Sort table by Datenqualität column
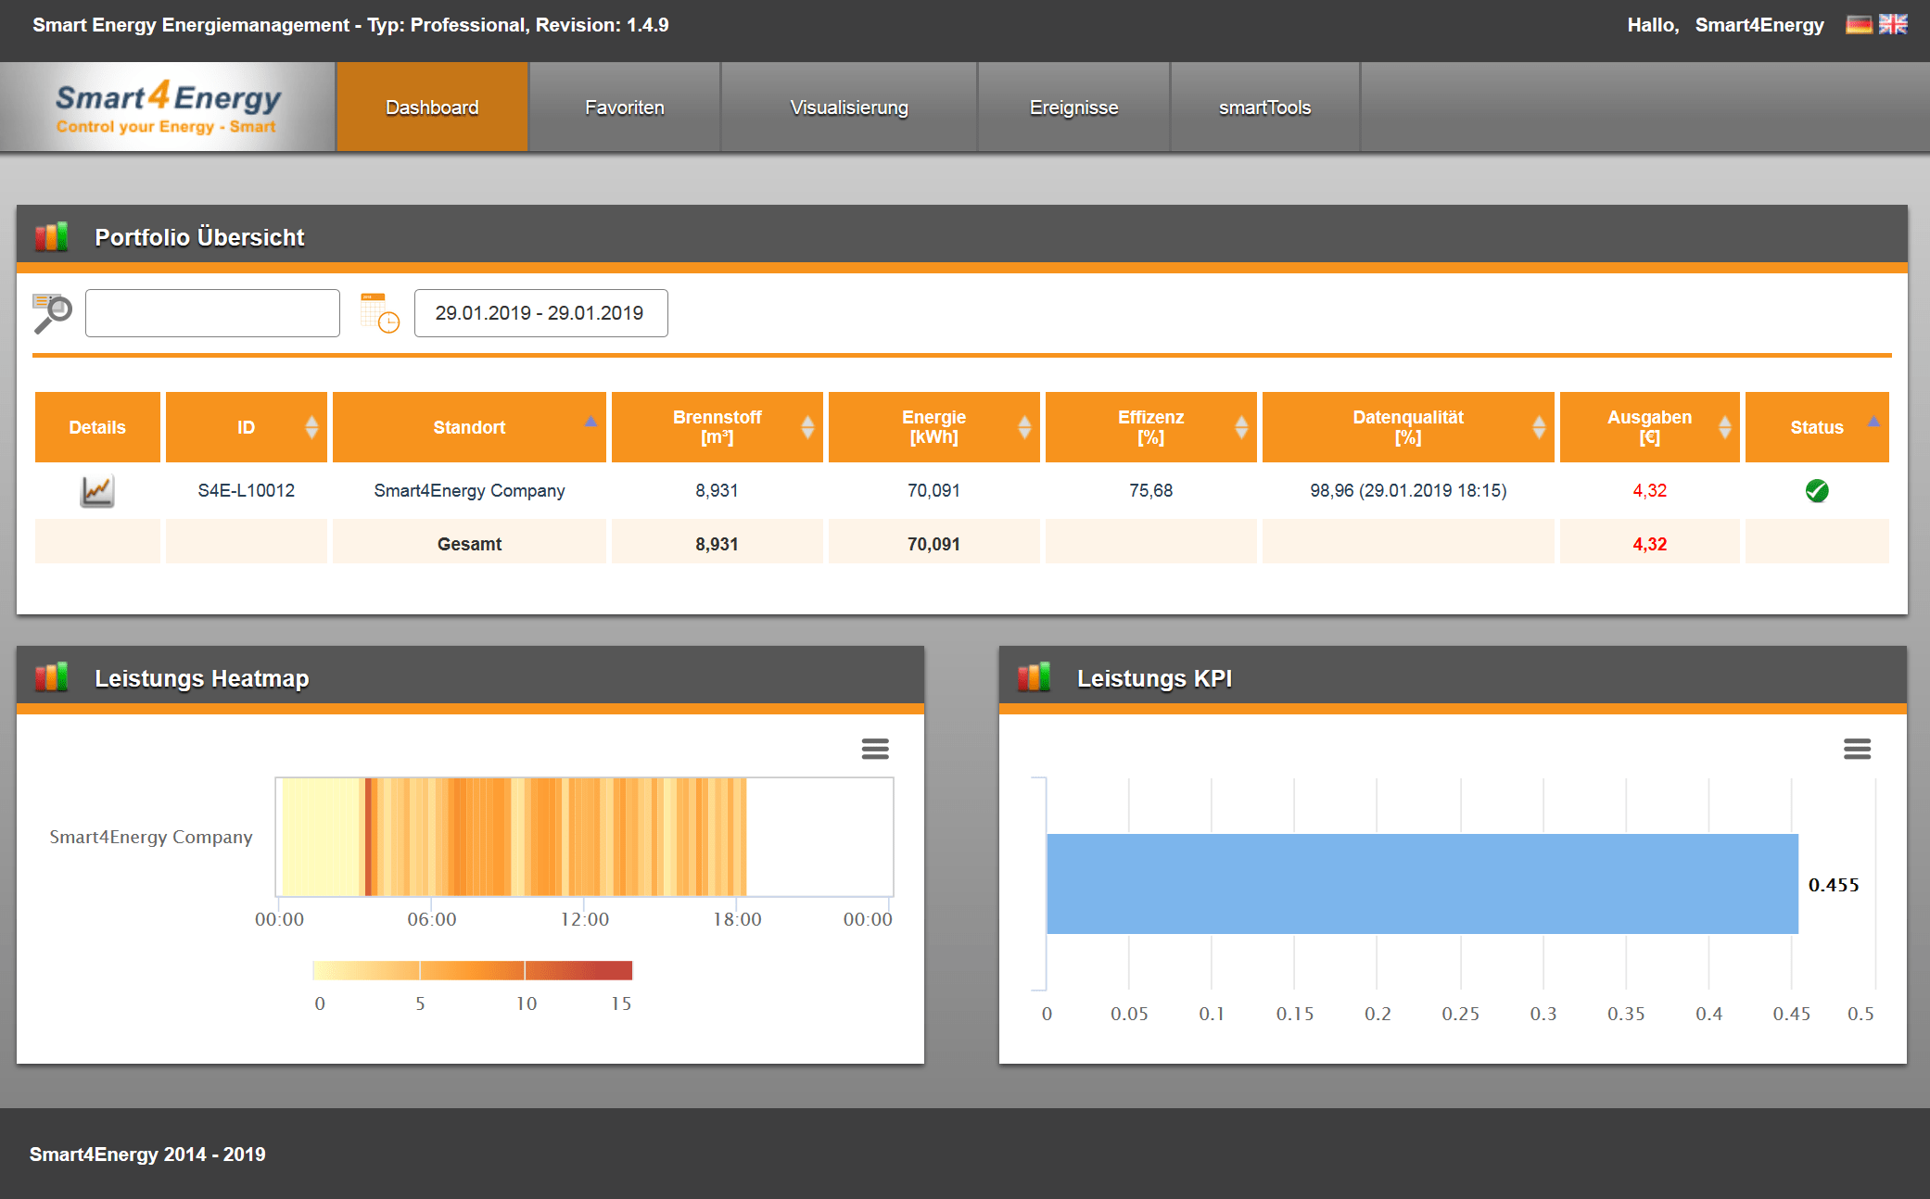1930x1199 pixels. tap(1408, 427)
